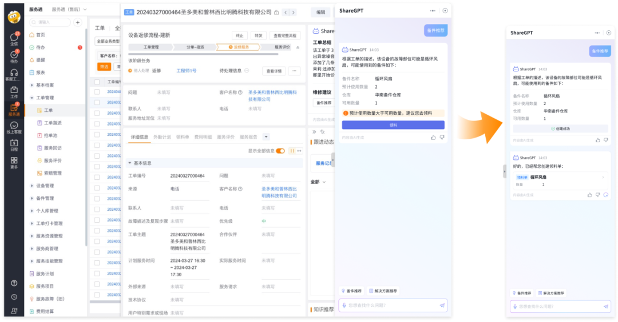Open the 全部 filter dropdown under 跟进动态
The image size is (618, 322).
(319, 182)
